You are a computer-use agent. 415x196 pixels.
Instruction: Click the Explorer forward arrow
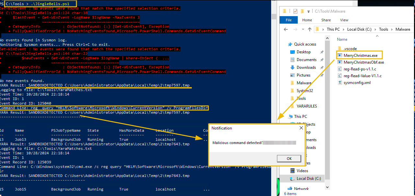click(x=294, y=29)
